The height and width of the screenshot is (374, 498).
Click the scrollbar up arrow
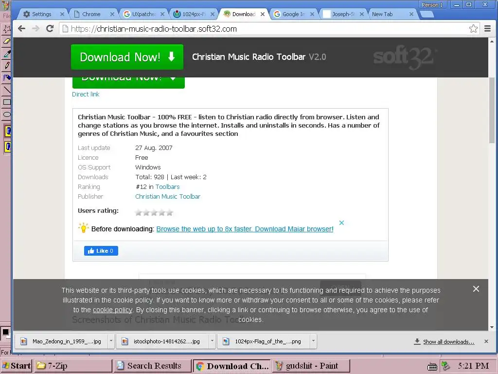tap(492, 41)
